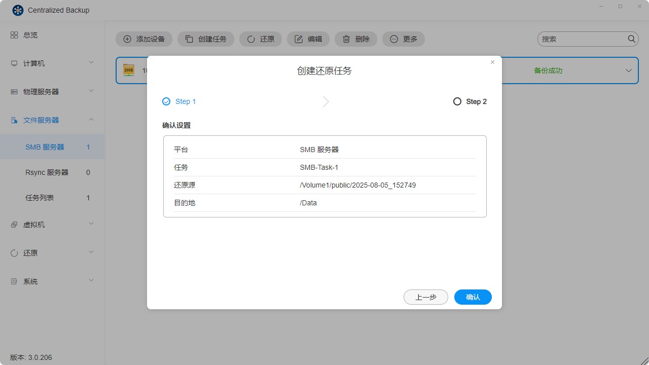Click the 物理服务器 sidebar icon
Viewport: 649px width, 365px height.
[14, 91]
